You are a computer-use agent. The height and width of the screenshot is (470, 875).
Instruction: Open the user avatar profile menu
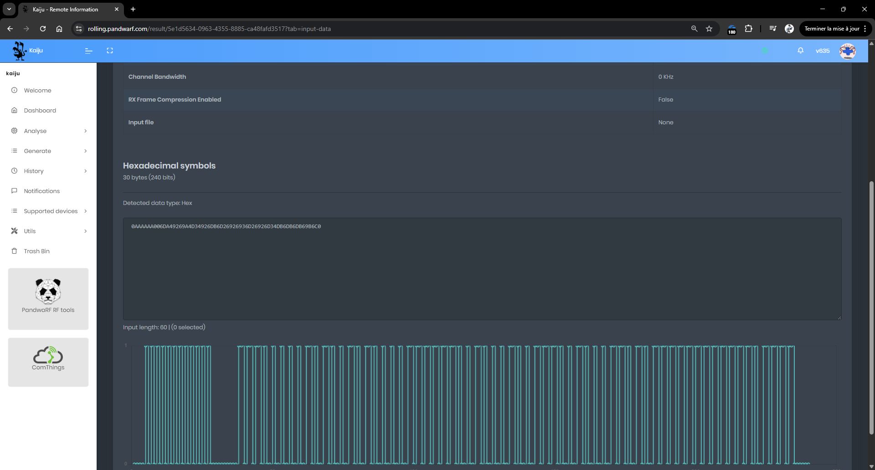tap(847, 51)
